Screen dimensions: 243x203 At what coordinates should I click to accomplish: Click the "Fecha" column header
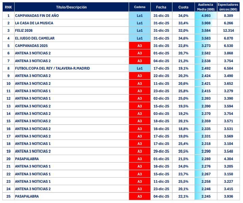point(161,7)
